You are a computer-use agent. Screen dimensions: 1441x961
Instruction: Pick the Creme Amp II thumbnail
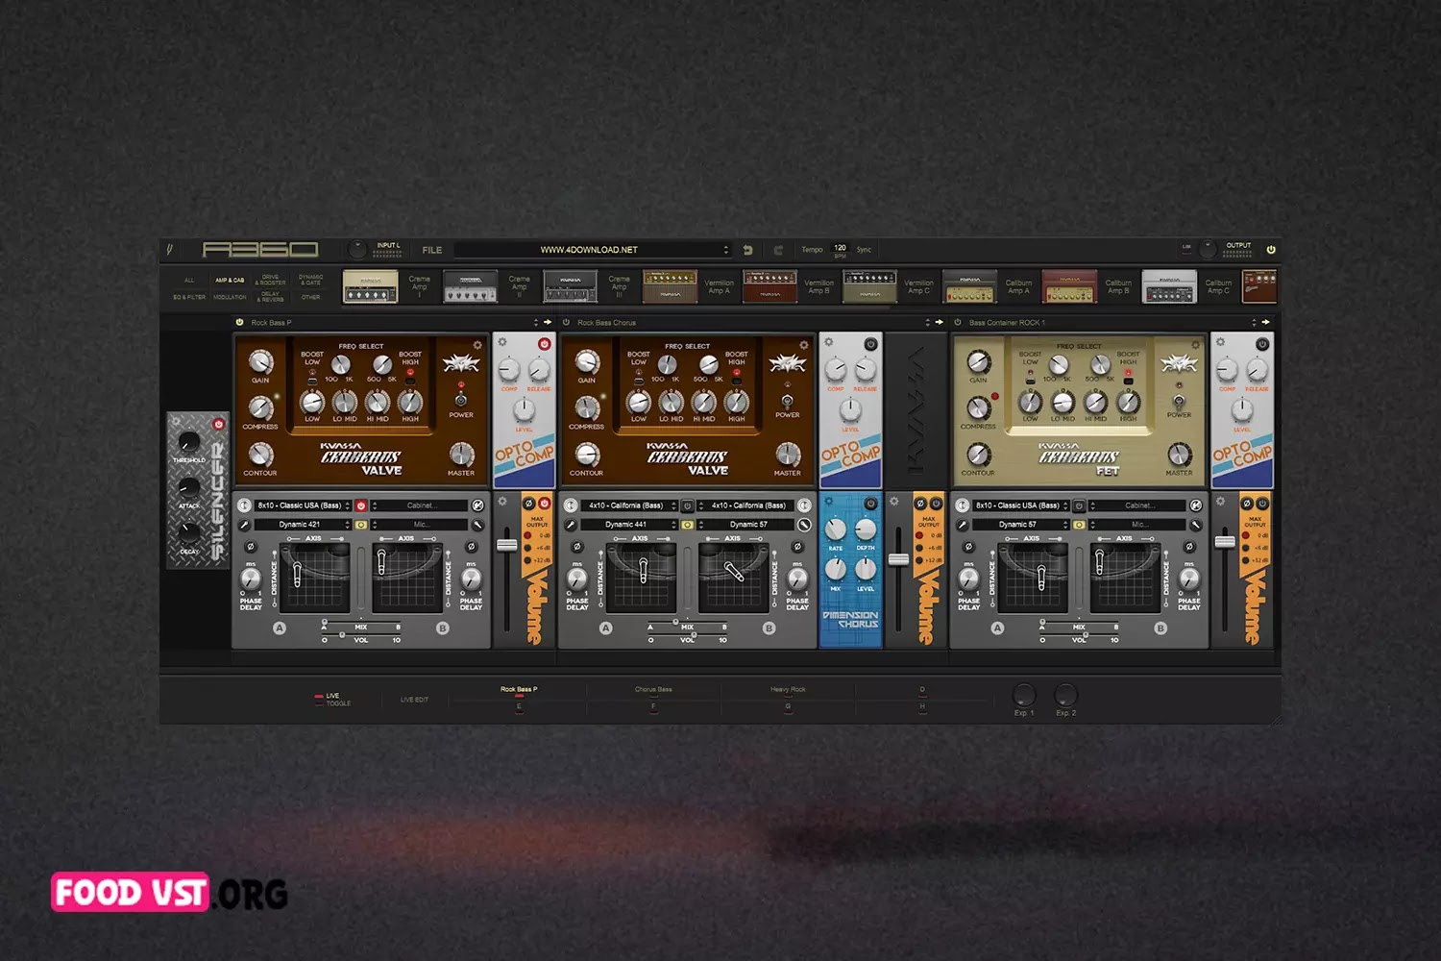click(x=471, y=287)
